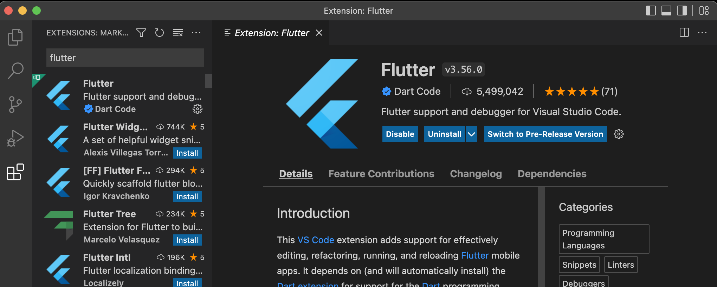This screenshot has height=287, width=717.
Task: Clear extensions search results
Action: (x=178, y=33)
